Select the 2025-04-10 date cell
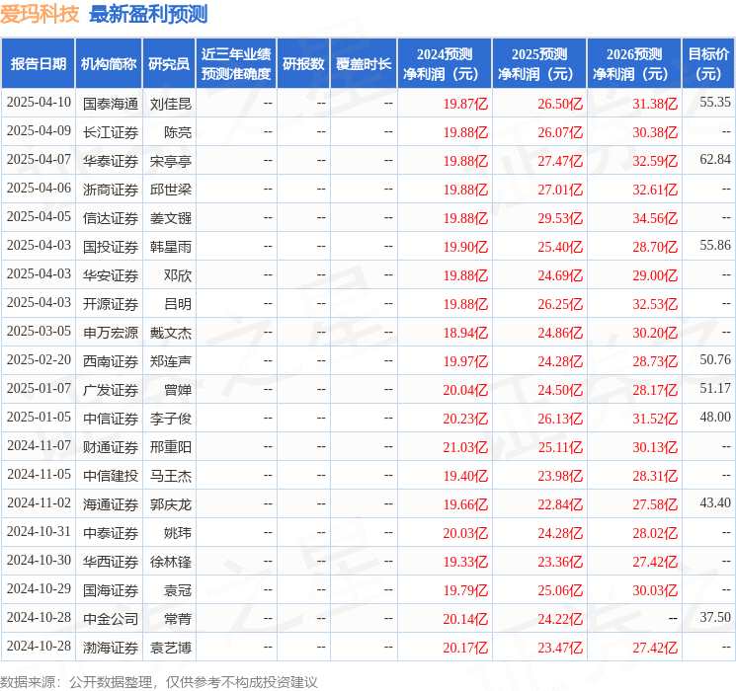This screenshot has width=736, height=691. point(39,103)
